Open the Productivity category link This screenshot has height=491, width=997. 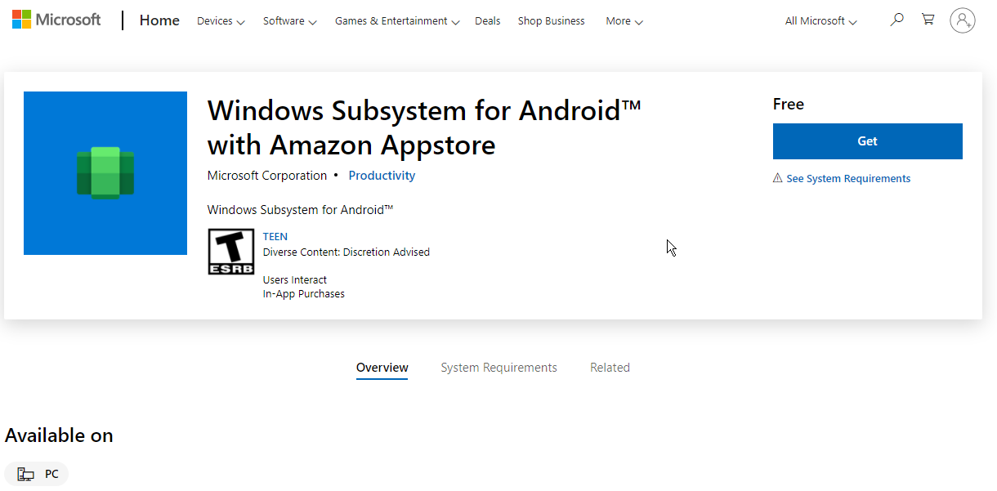pyautogui.click(x=382, y=176)
